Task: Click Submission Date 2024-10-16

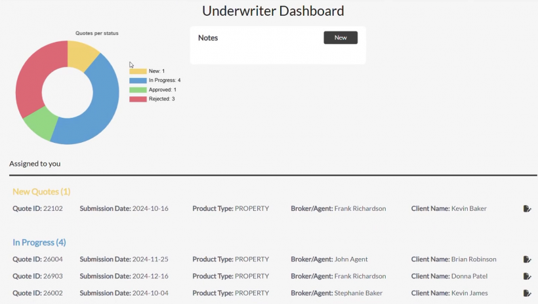Action: click(124, 208)
